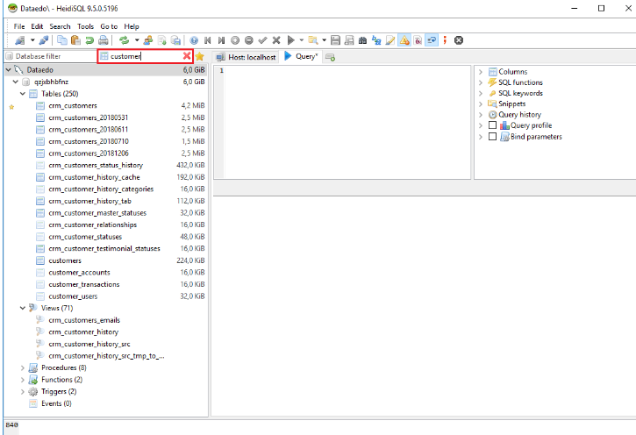The width and height of the screenshot is (636, 435).
Task: Click the yellow star favorites filter icon
Action: (x=199, y=56)
